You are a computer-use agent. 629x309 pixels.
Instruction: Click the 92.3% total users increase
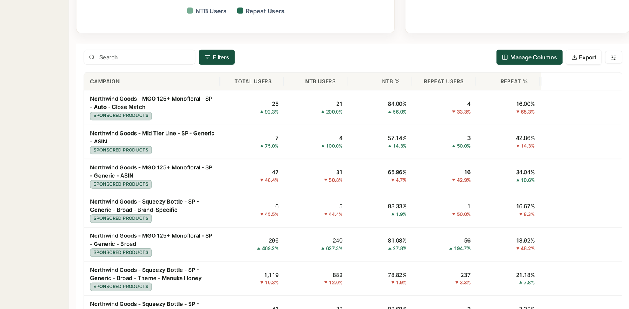tap(269, 112)
